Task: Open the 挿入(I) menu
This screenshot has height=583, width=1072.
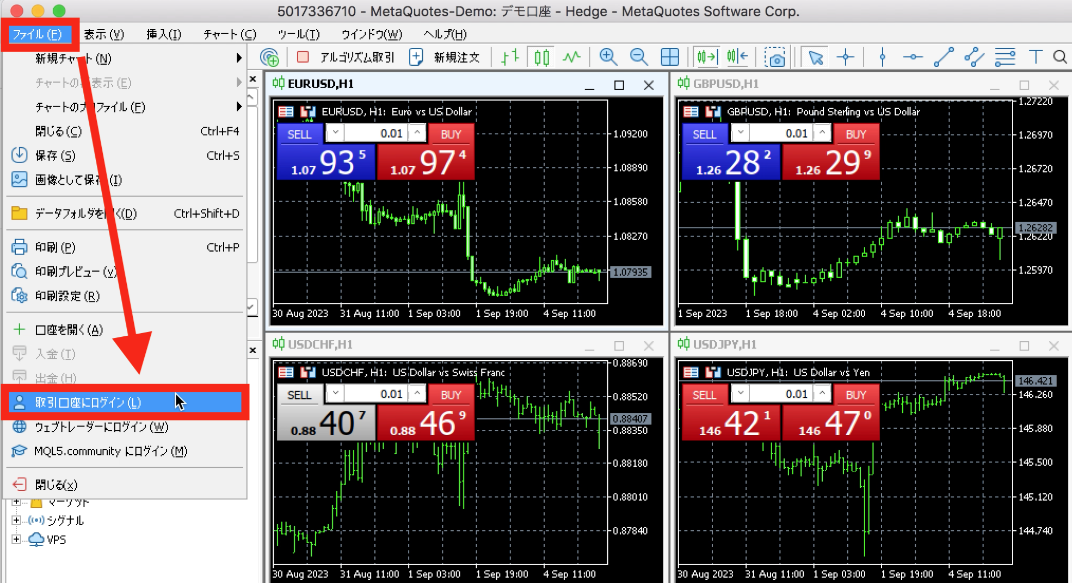Action: coord(163,34)
